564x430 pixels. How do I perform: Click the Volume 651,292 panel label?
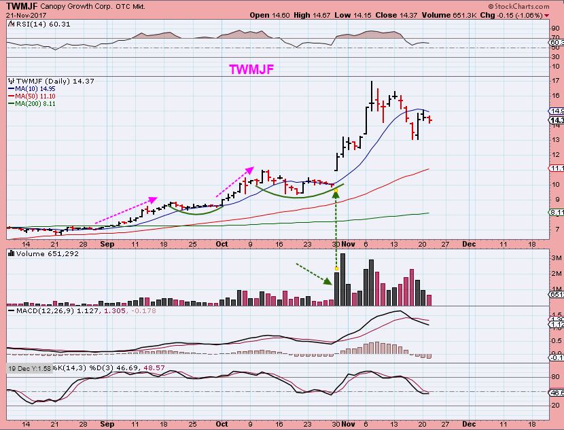[47, 253]
